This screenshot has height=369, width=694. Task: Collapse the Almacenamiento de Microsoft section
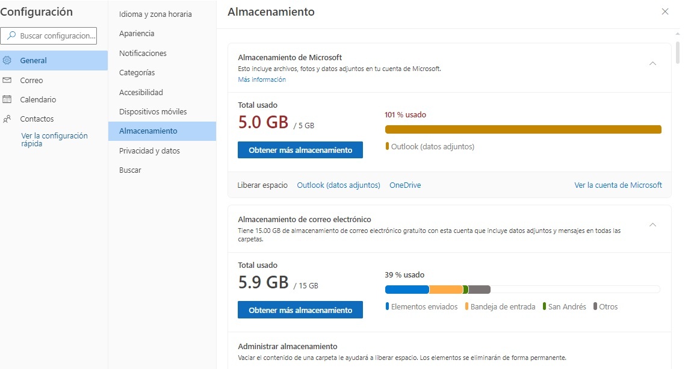652,63
